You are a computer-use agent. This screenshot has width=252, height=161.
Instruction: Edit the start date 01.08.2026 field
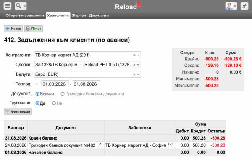point(55,84)
